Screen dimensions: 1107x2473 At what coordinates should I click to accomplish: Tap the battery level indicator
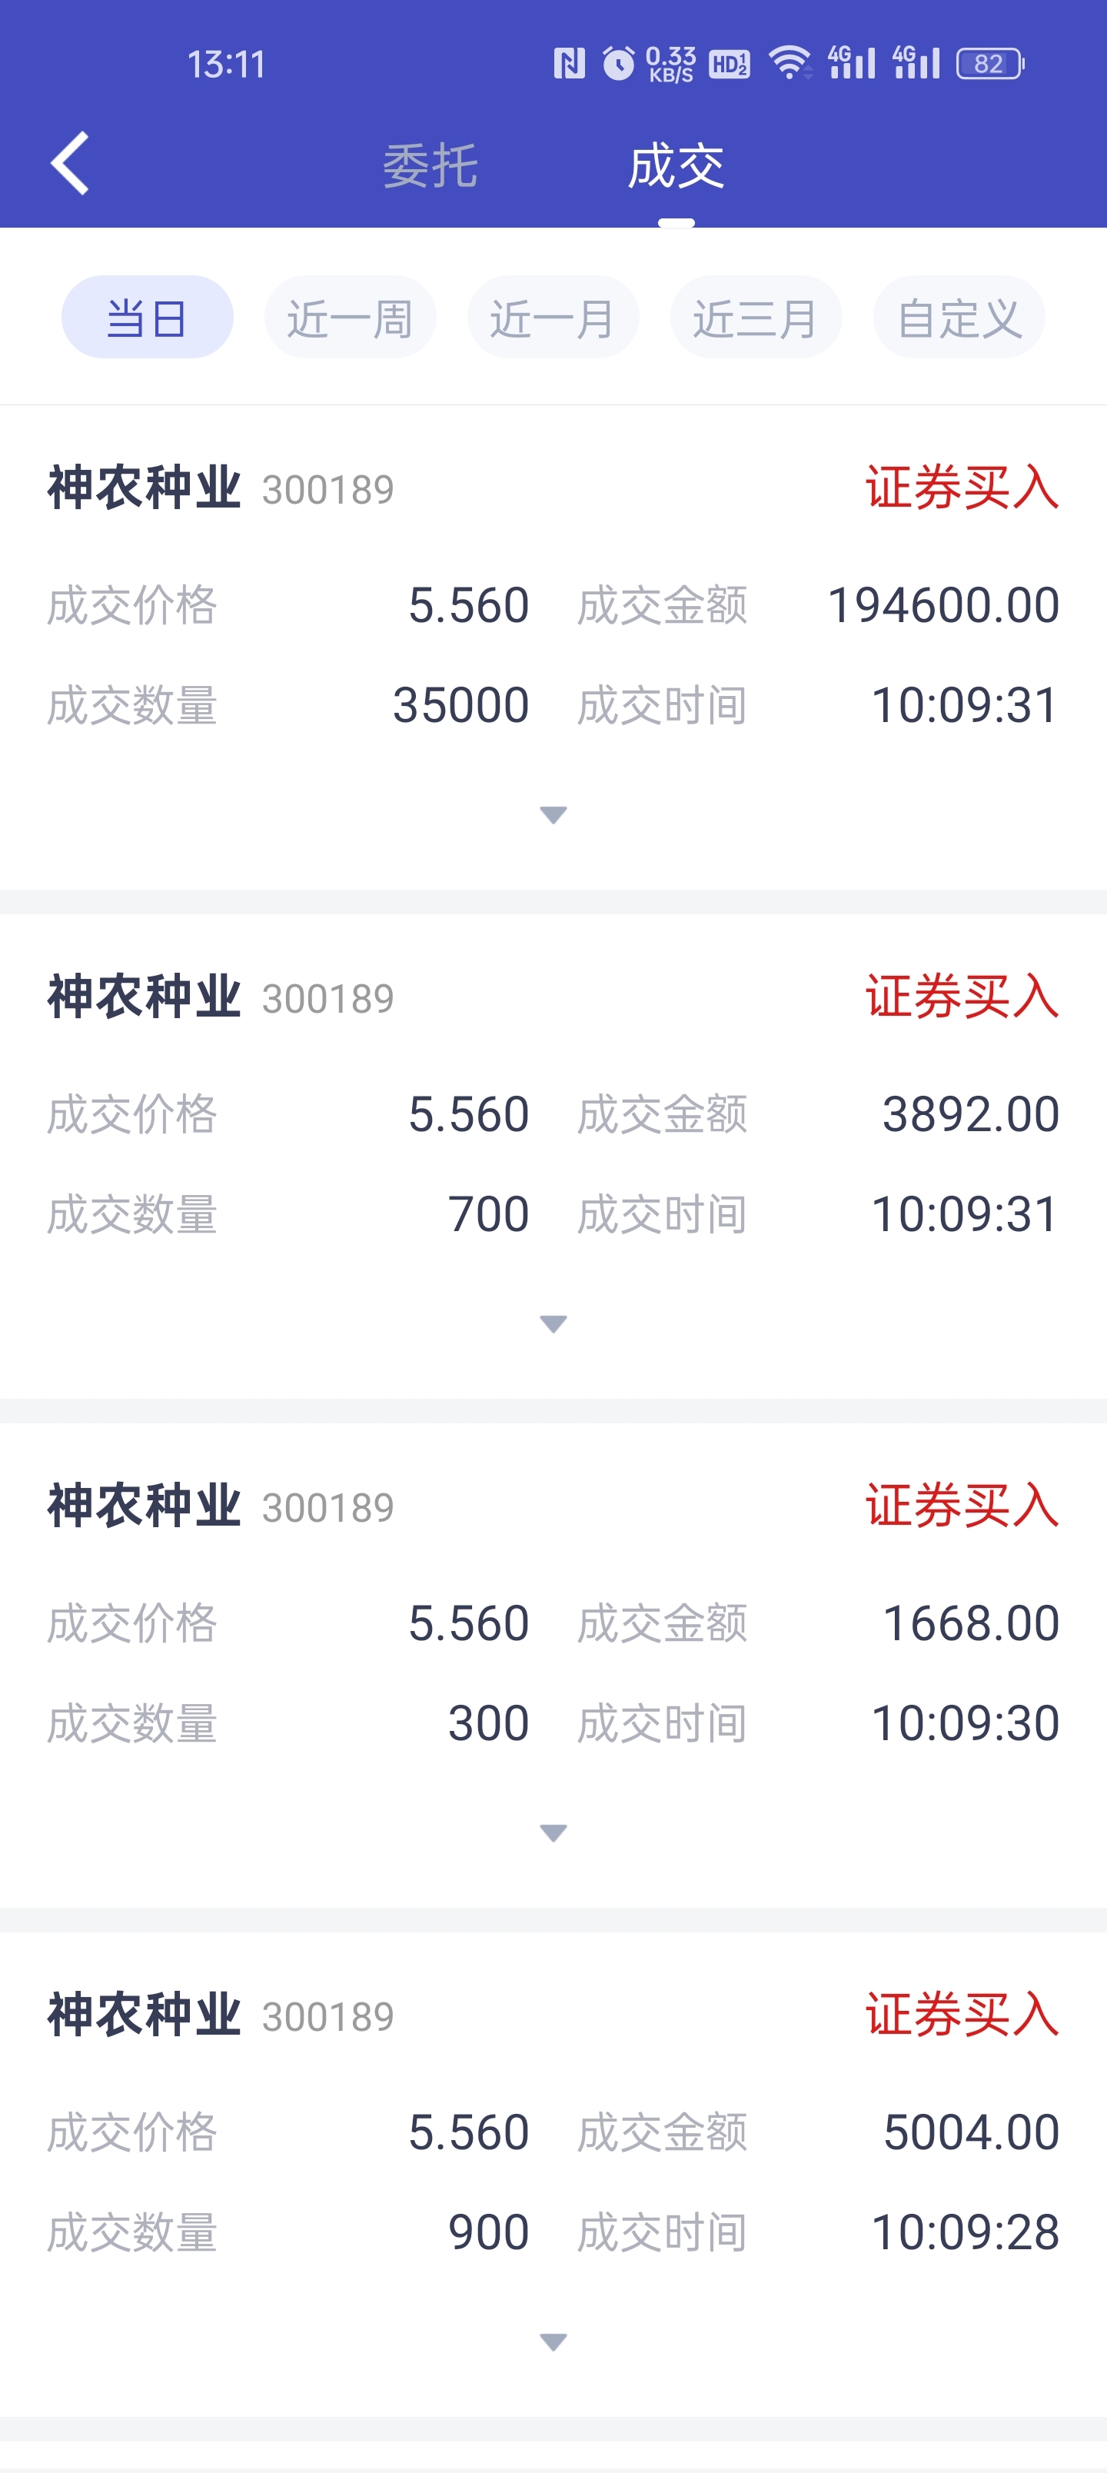click(990, 63)
